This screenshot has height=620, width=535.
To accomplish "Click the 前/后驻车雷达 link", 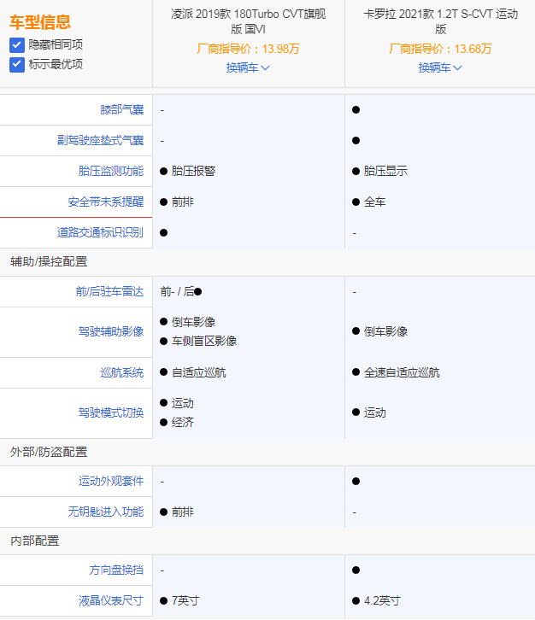I will pos(109,291).
